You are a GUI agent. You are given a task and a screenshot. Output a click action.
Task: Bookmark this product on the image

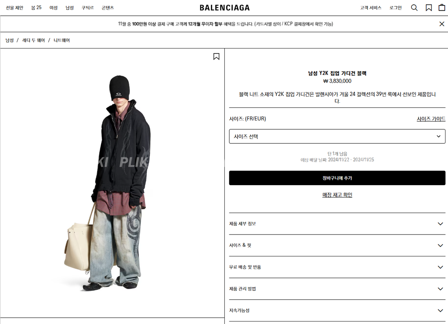[216, 56]
